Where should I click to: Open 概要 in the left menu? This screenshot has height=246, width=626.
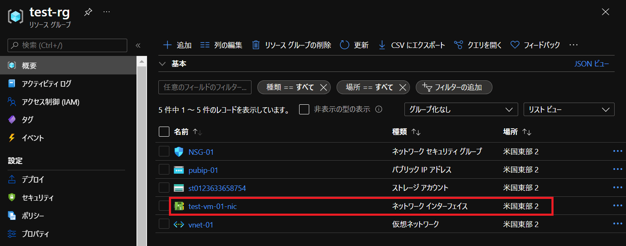[68, 66]
